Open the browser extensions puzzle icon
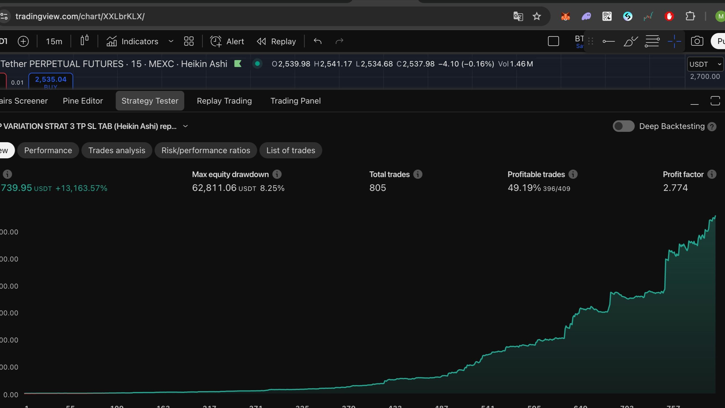The width and height of the screenshot is (725, 408). (690, 16)
